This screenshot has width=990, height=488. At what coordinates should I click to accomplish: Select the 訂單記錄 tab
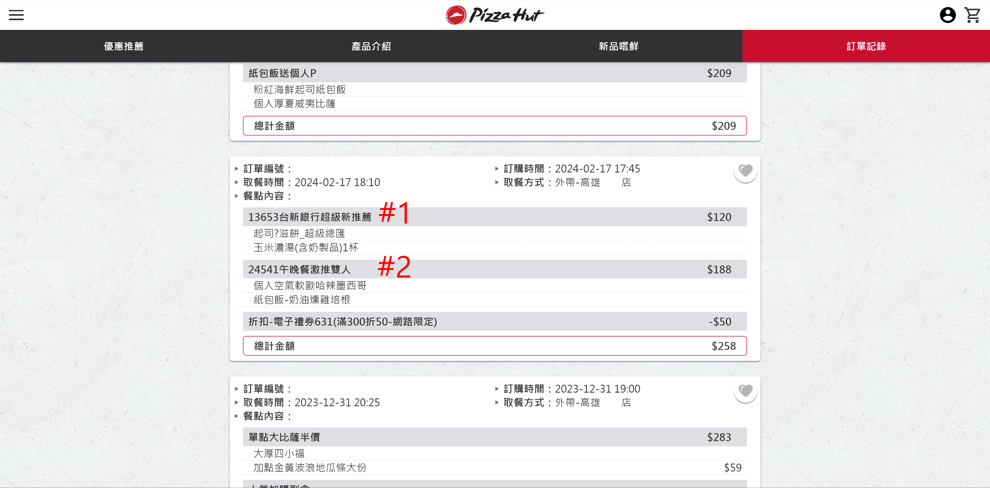(x=866, y=46)
